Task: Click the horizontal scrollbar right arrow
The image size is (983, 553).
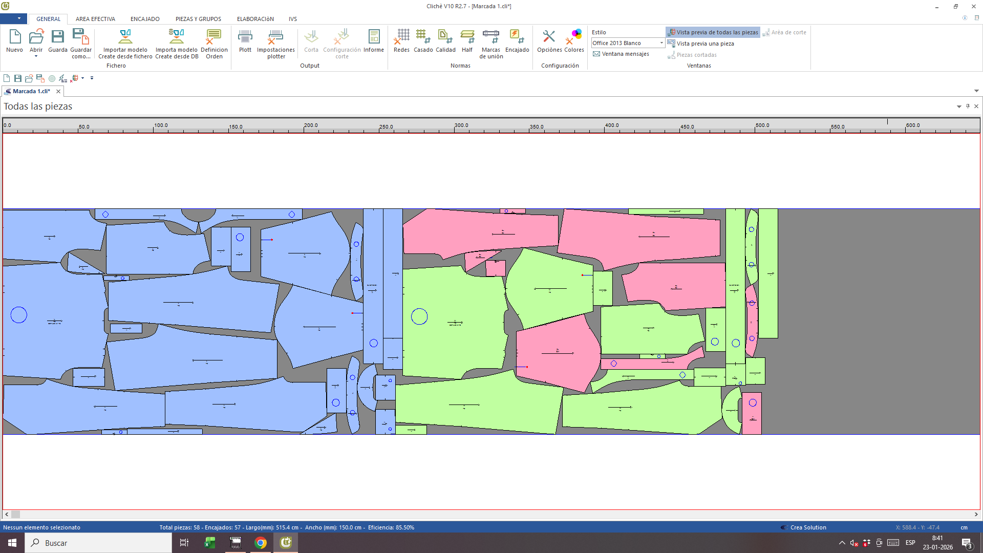Action: click(x=976, y=514)
